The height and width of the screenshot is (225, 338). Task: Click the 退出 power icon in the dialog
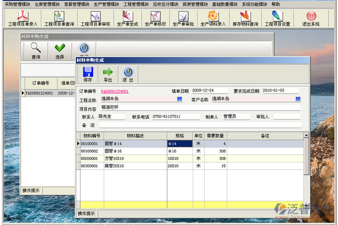click(x=127, y=74)
